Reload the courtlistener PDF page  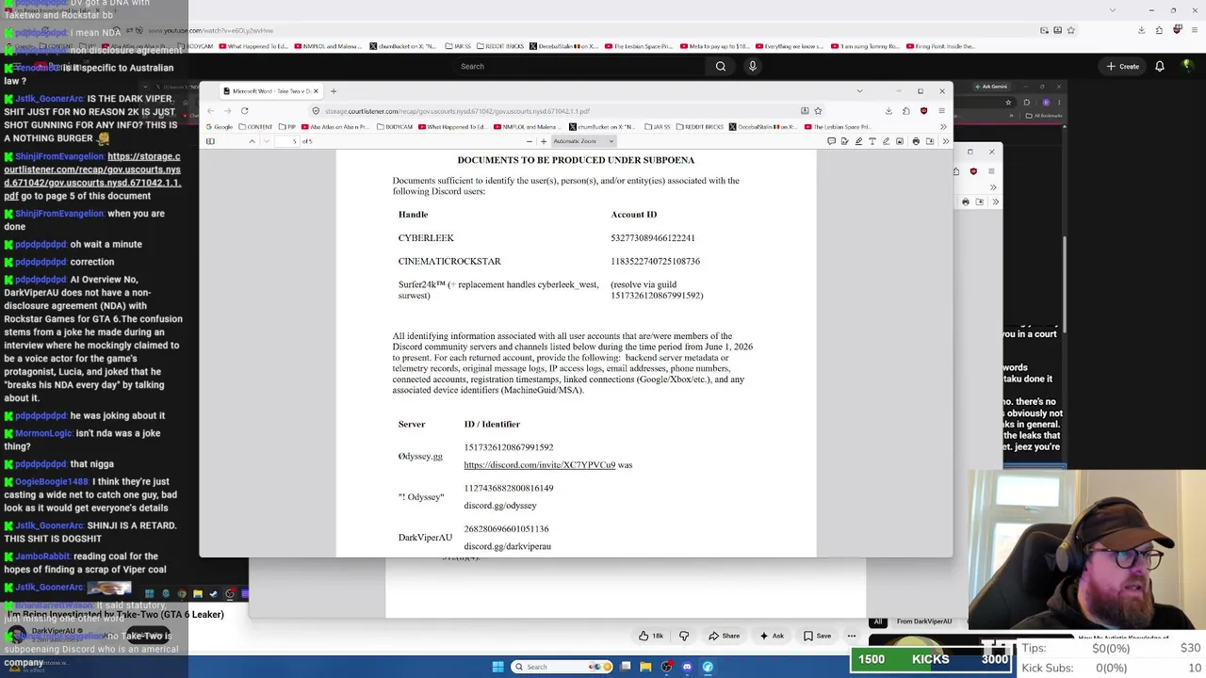click(x=244, y=111)
